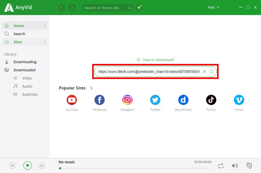Maximize the AnyVid window
Screen dimensions: 261x173
tap(248, 7)
